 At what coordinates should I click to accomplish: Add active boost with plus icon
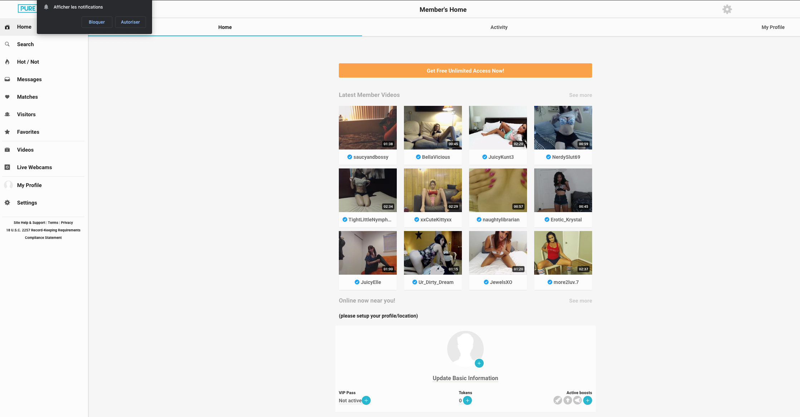coord(587,401)
